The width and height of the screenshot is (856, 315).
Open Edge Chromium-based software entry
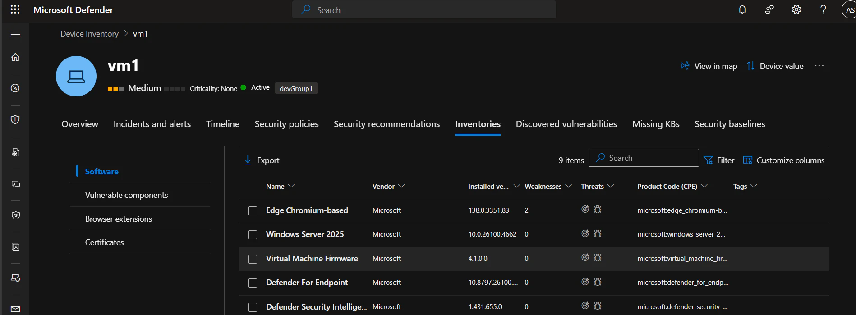[x=307, y=210]
